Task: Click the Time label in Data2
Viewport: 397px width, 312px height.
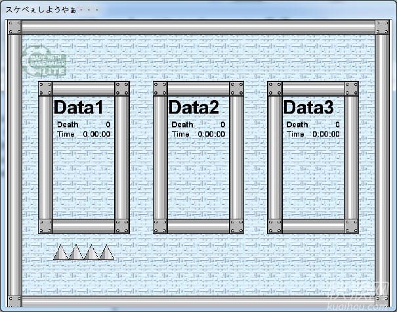Action: tap(180, 135)
